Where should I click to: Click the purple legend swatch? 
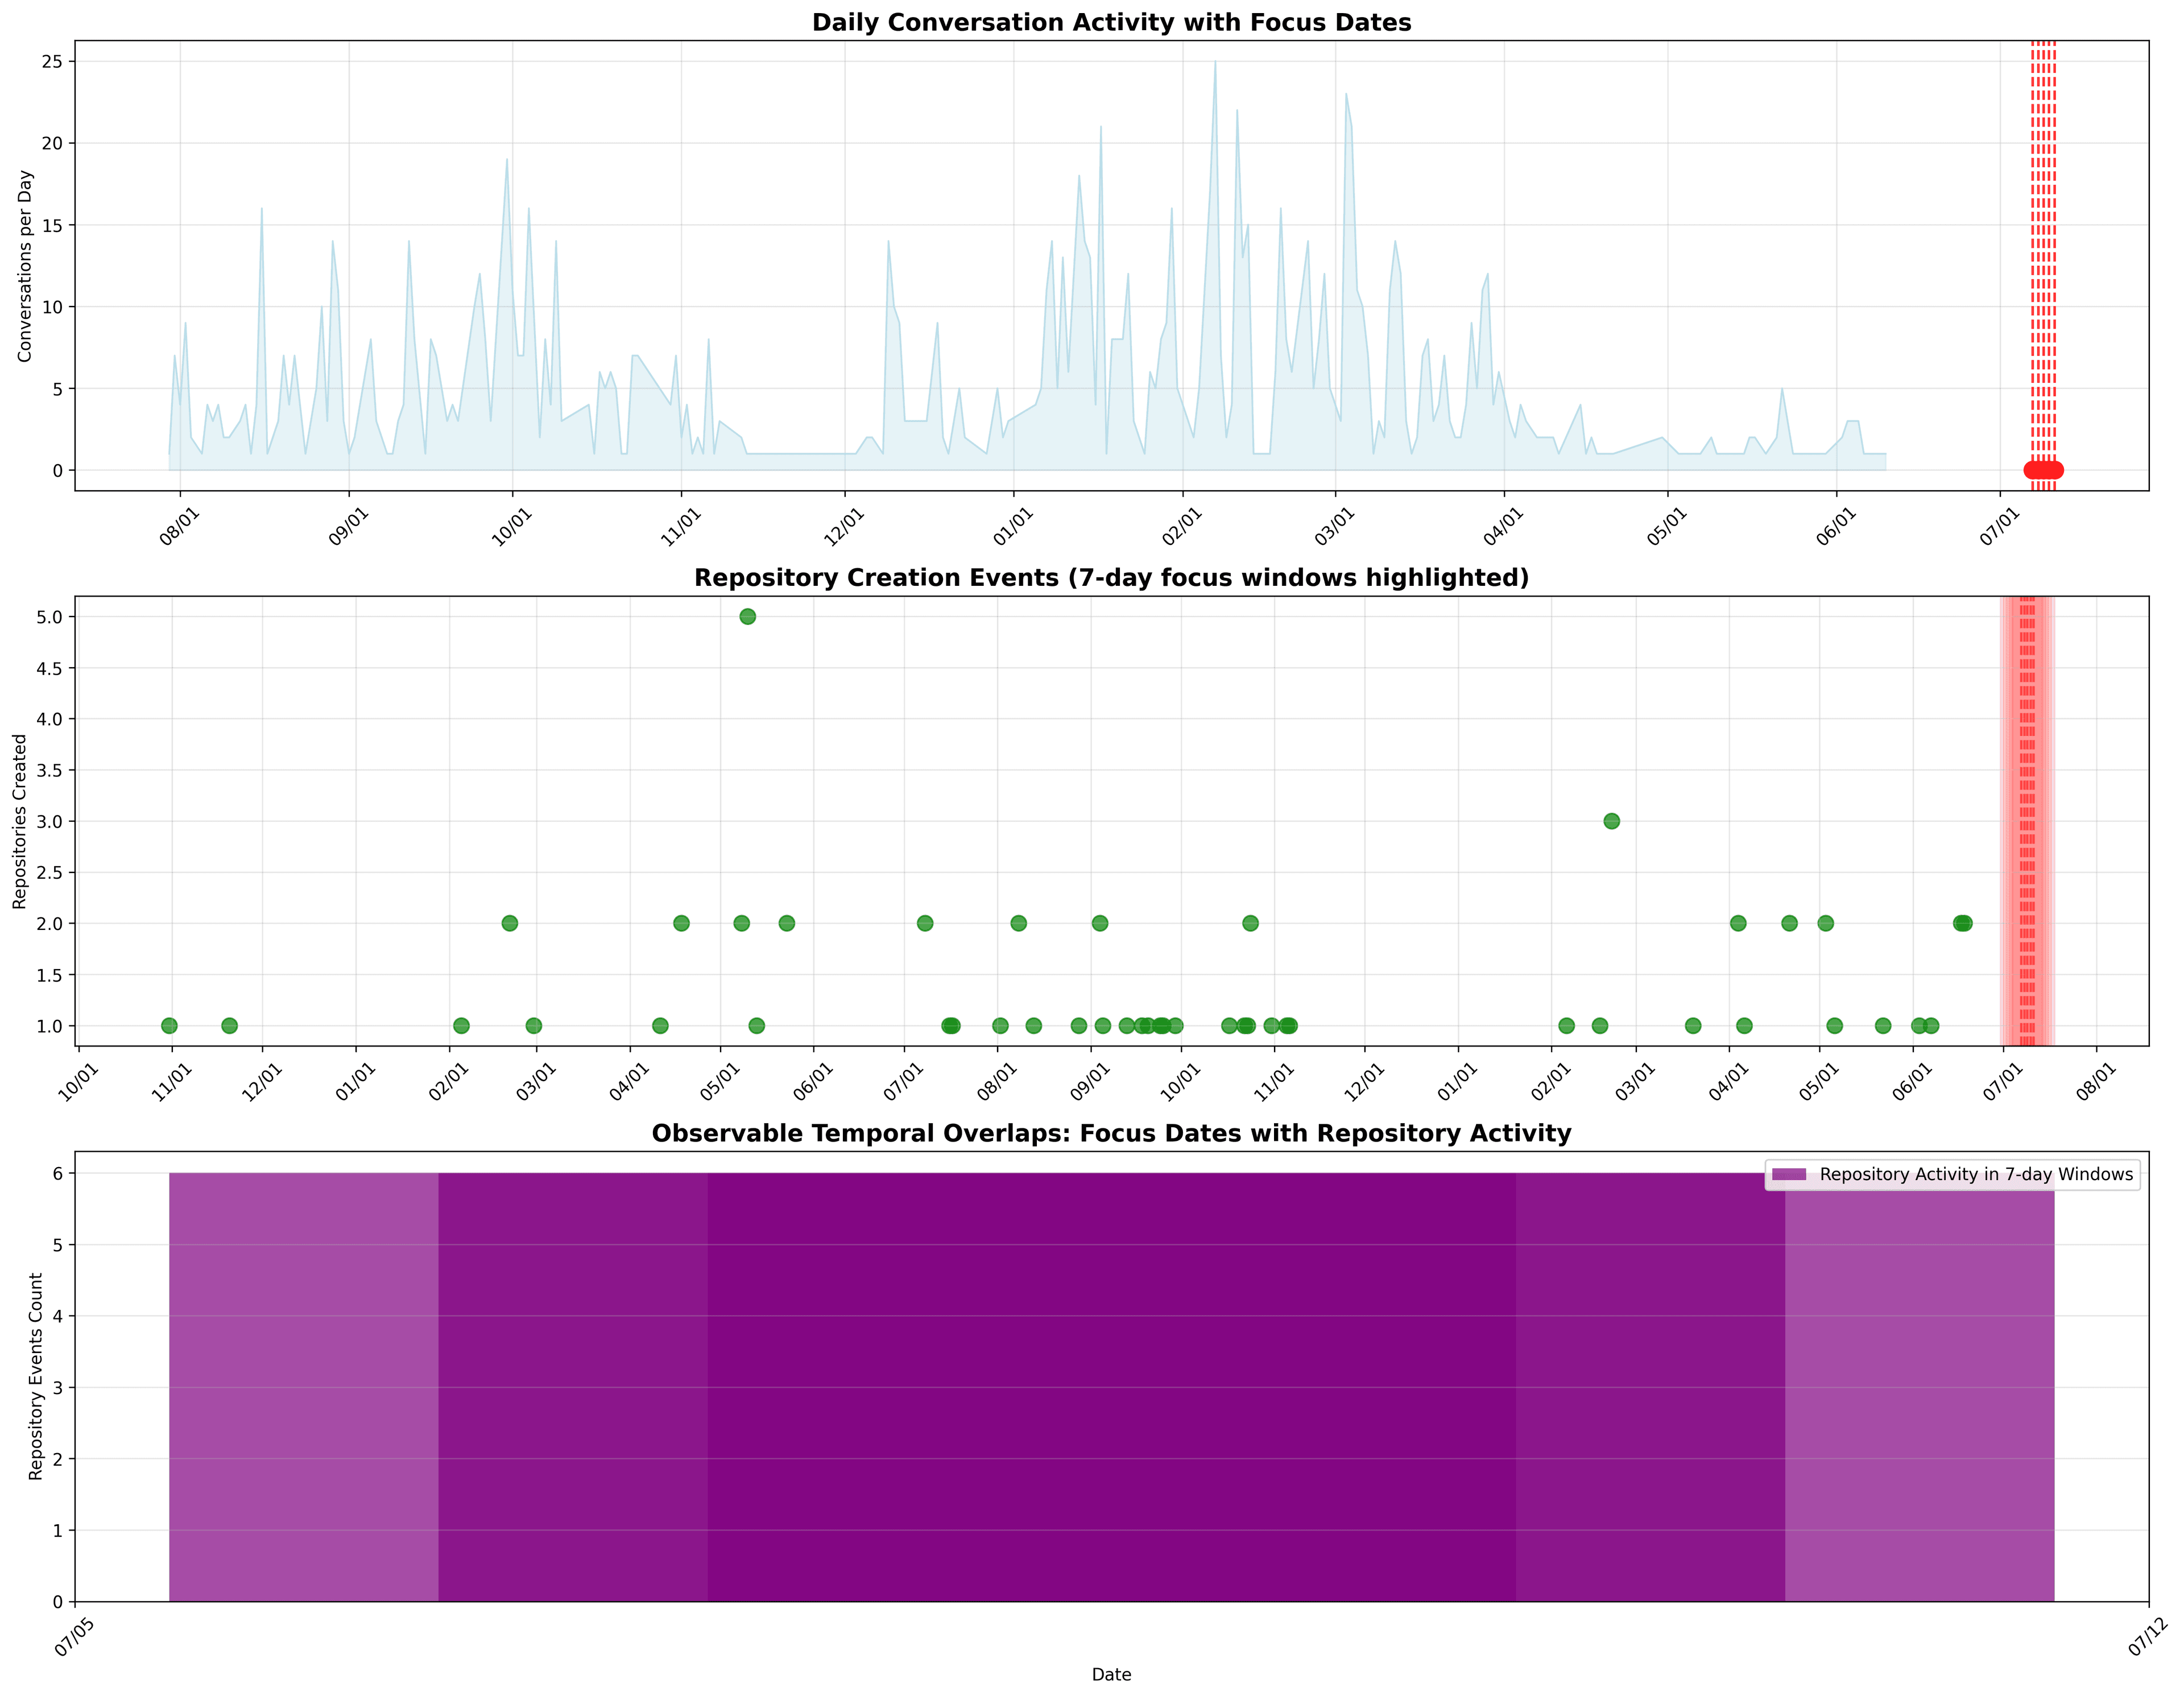tap(1788, 1174)
